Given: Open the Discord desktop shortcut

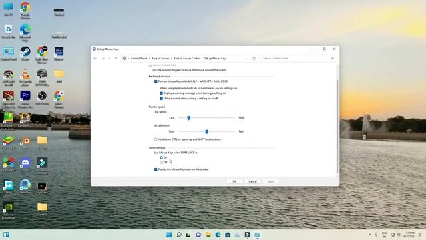Looking at the screenshot, I should pyautogui.click(x=25, y=165).
